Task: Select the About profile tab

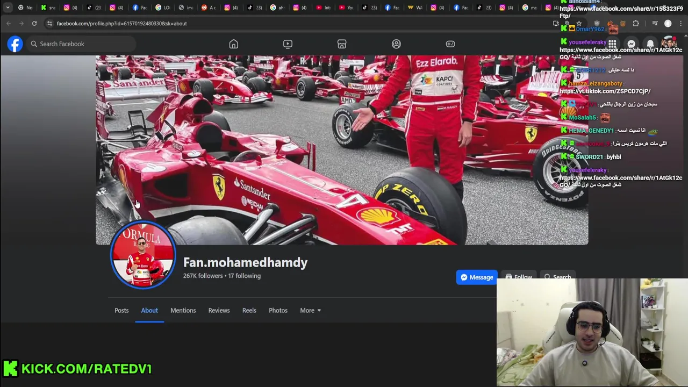Action: click(149, 310)
